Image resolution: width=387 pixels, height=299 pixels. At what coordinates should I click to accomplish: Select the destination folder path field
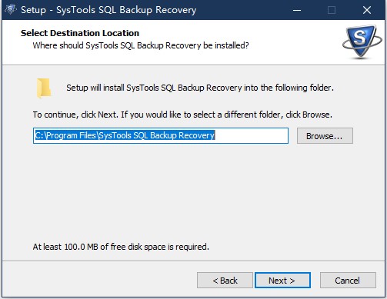[161, 135]
